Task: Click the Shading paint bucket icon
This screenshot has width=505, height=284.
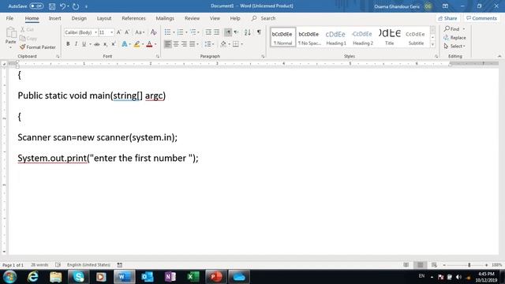Action: coord(223,44)
